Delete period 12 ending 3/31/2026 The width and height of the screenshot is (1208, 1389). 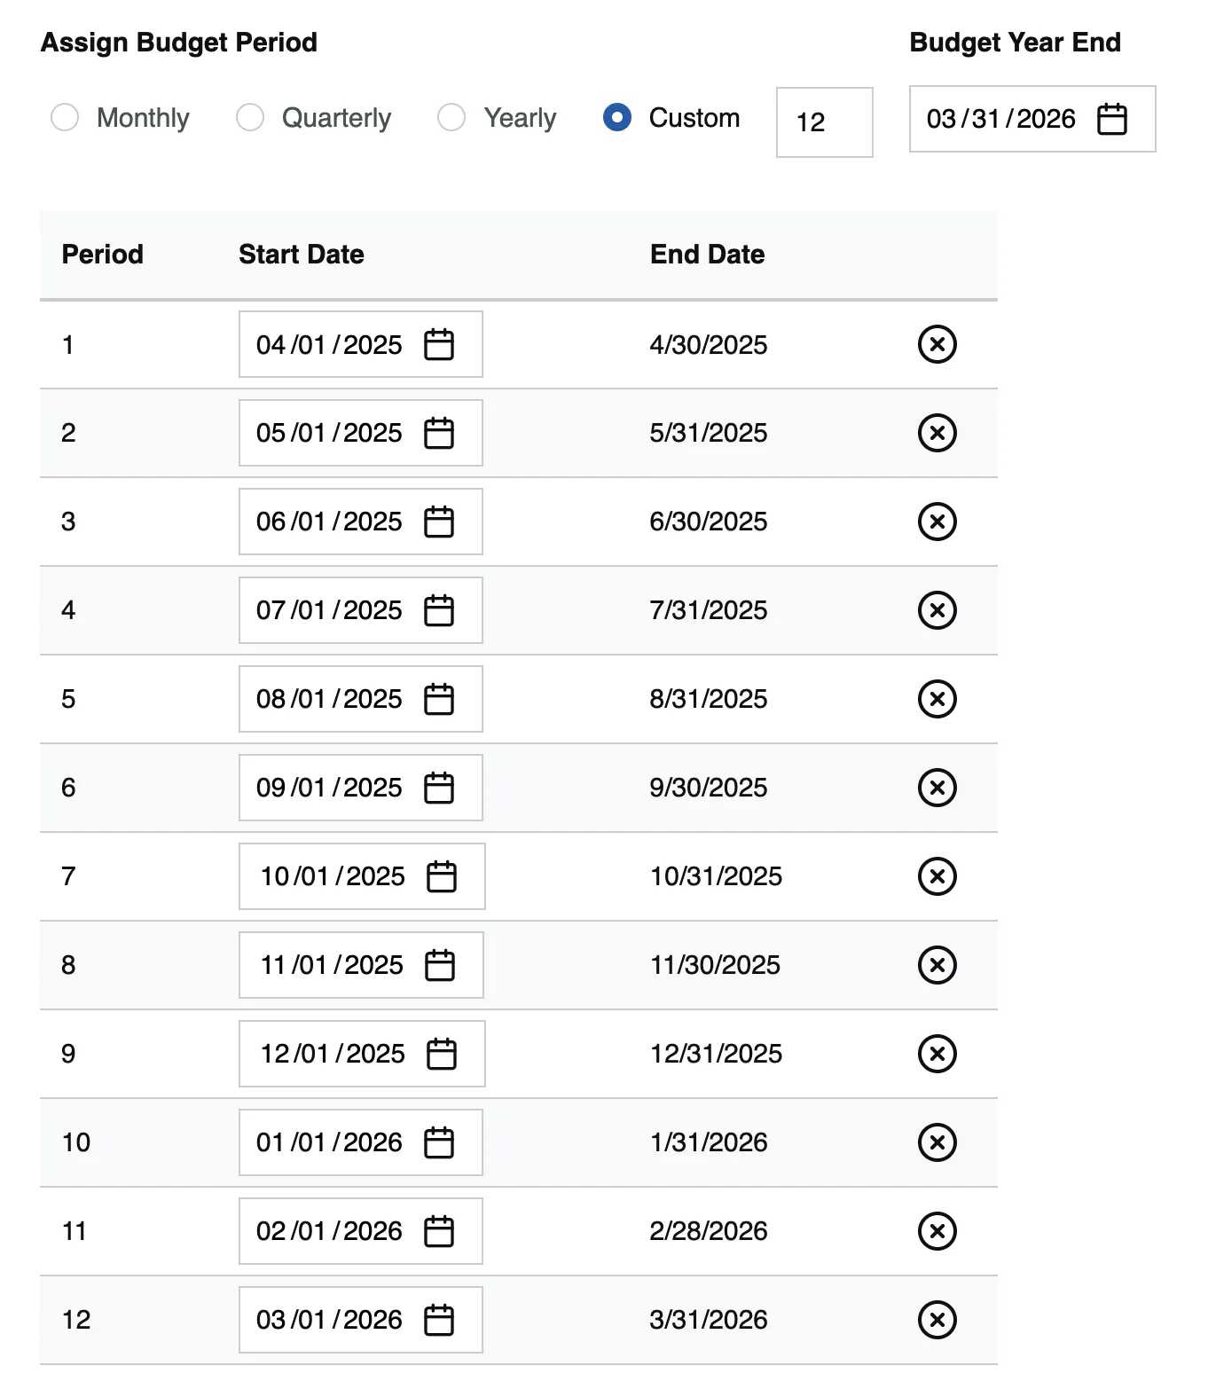[x=937, y=1320]
